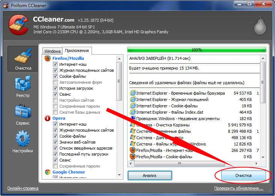
Task: Select the Firefox Cookie-файлы result icon
Action: [x=133, y=156]
